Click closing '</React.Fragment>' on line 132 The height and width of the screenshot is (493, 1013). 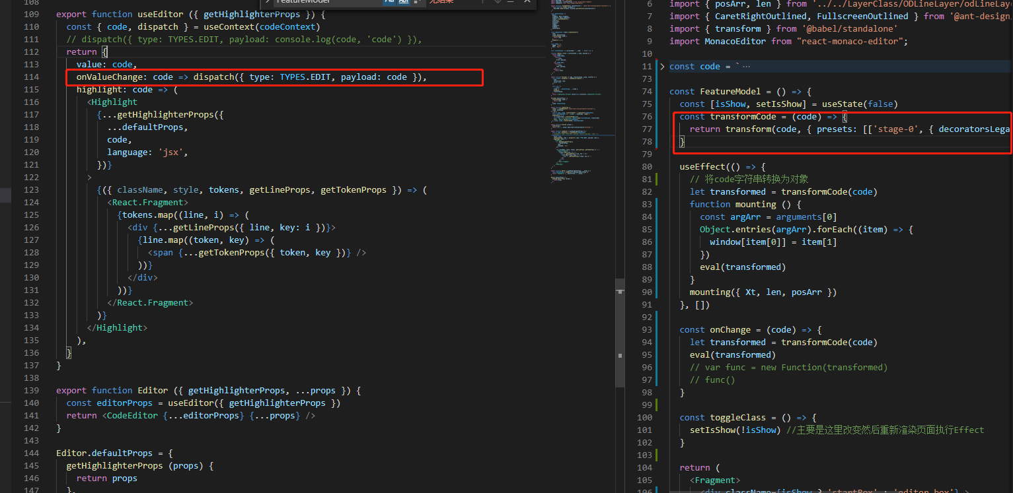[x=151, y=303]
